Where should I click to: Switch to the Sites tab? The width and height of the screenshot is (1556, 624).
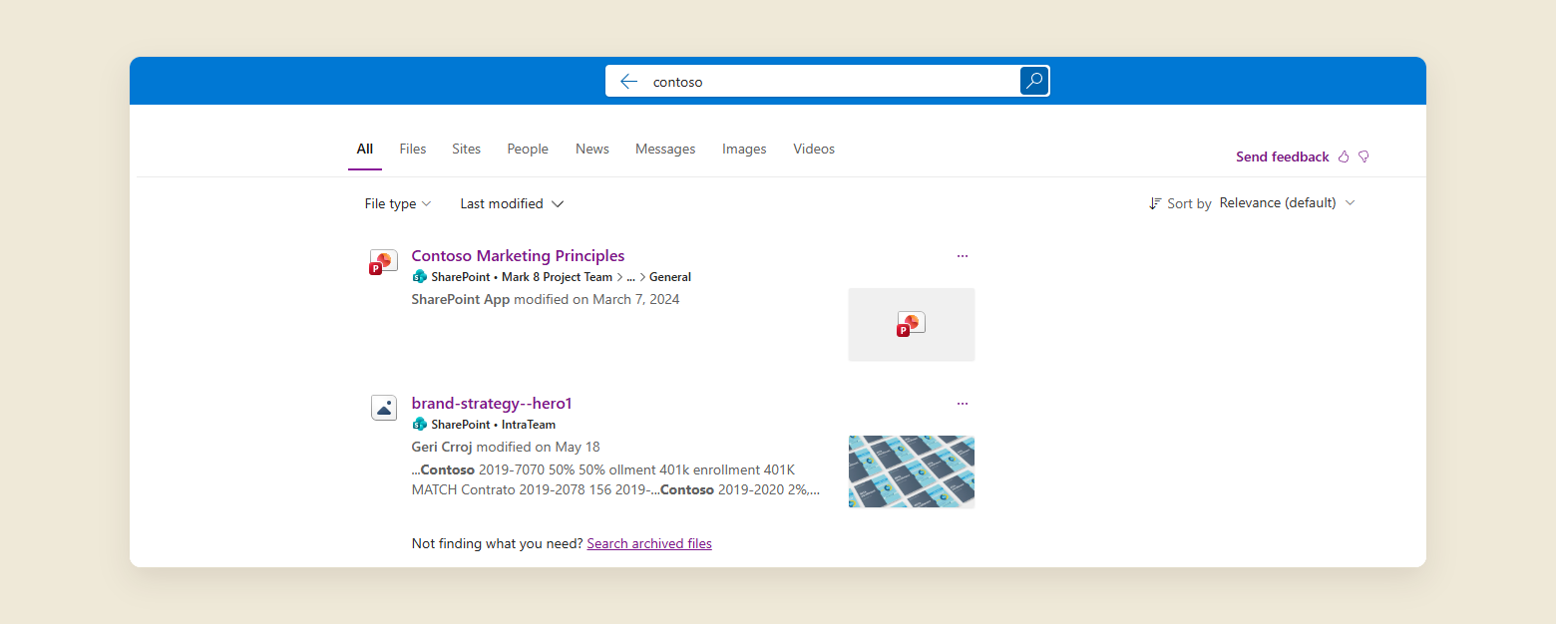tap(466, 149)
